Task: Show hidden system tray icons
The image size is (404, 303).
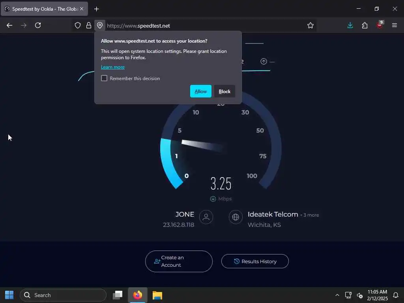Action: click(x=337, y=295)
